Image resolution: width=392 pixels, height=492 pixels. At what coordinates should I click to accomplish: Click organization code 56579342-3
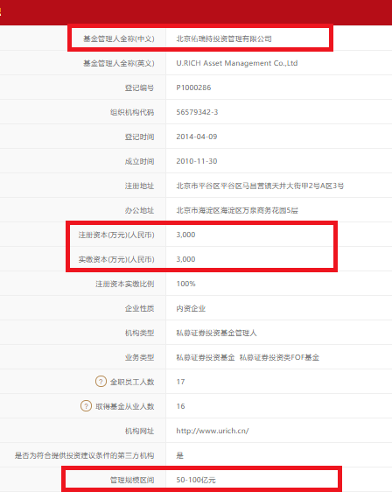tap(197, 112)
